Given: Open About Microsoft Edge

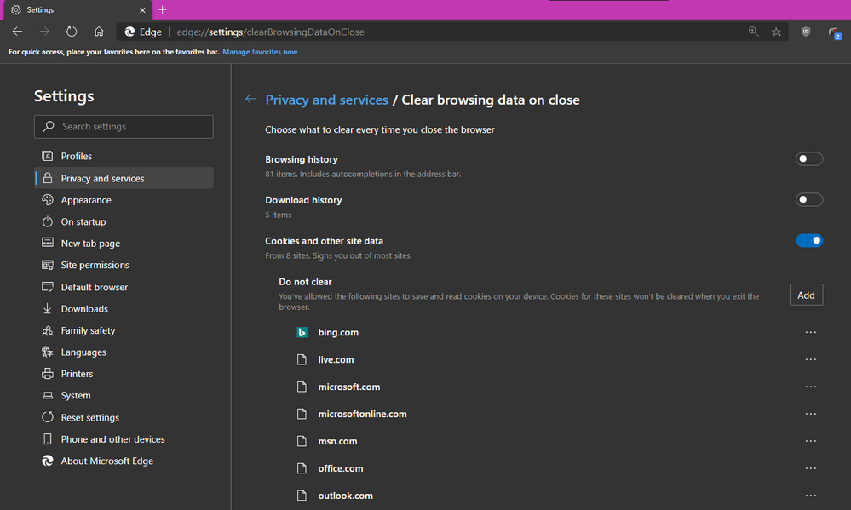Looking at the screenshot, I should (x=124, y=461).
